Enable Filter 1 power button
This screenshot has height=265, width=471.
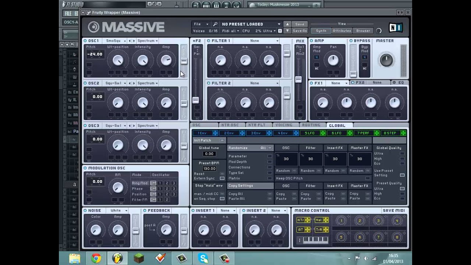pos(209,41)
